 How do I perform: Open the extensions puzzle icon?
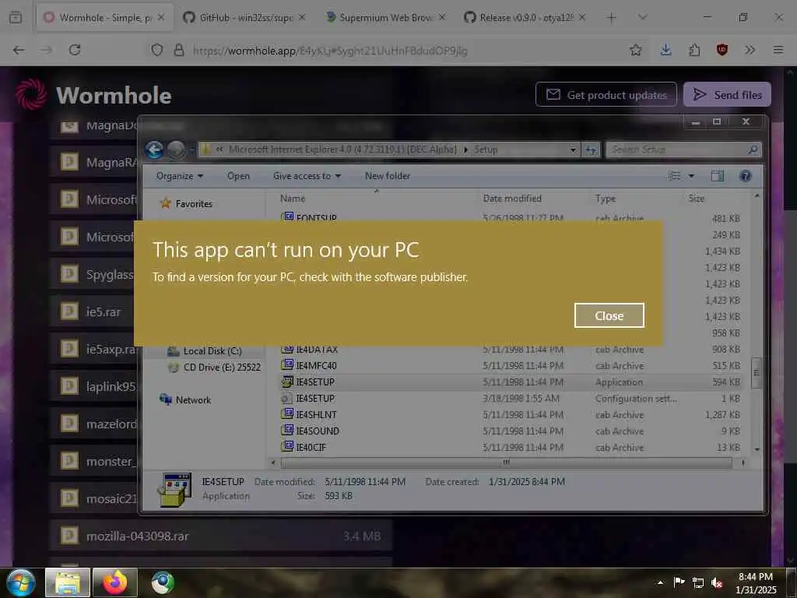click(x=694, y=50)
